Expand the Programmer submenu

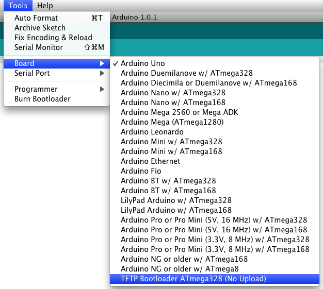[57, 89]
